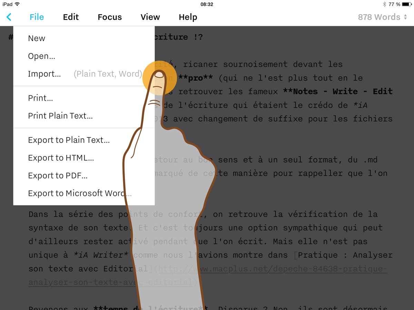The width and height of the screenshot is (414, 310).
Task: Select Import... (Plain Text, Word)
Action: click(x=84, y=74)
